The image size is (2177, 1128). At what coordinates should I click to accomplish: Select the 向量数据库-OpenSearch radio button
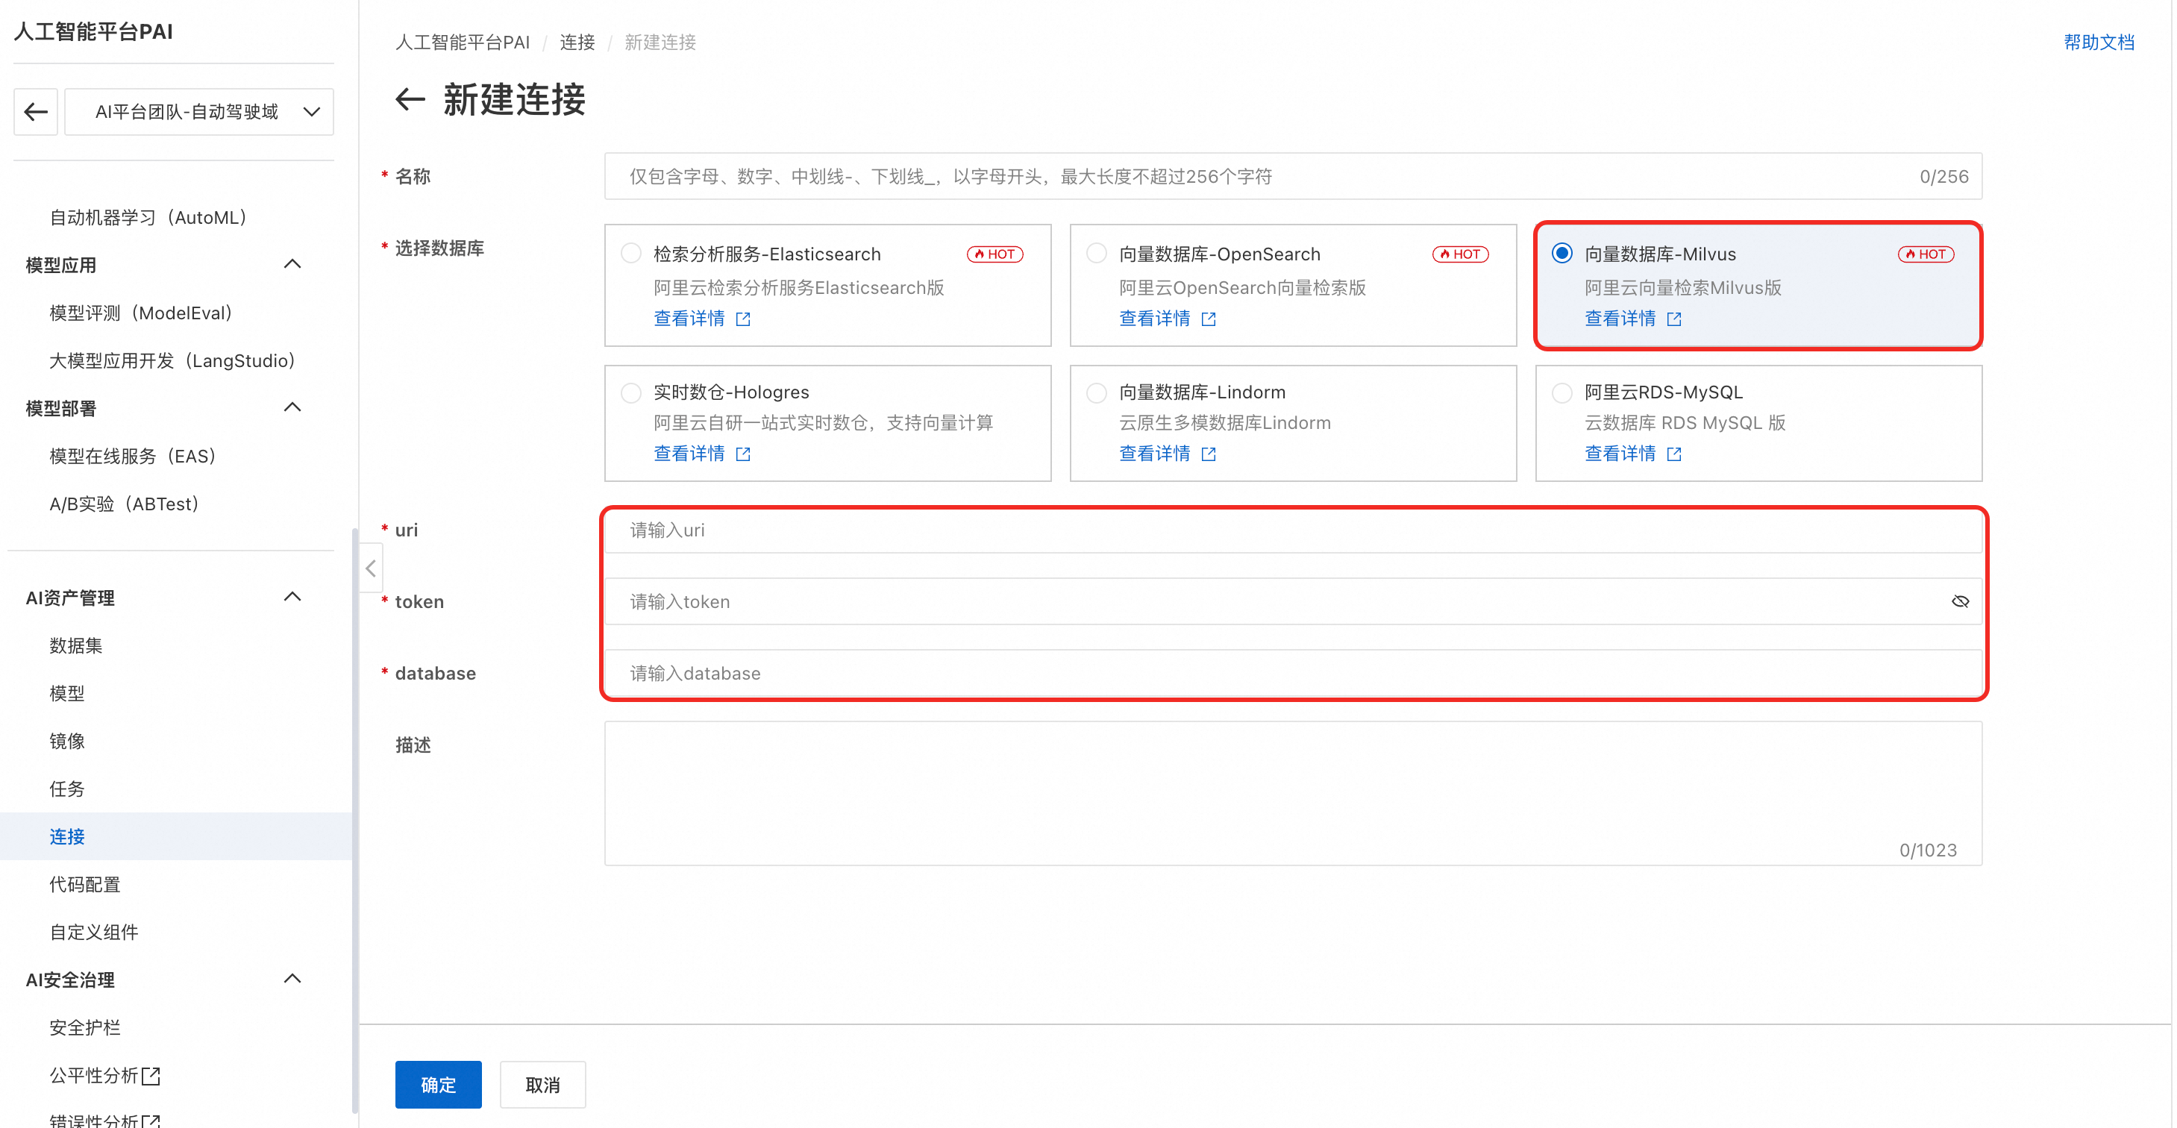(x=1096, y=254)
